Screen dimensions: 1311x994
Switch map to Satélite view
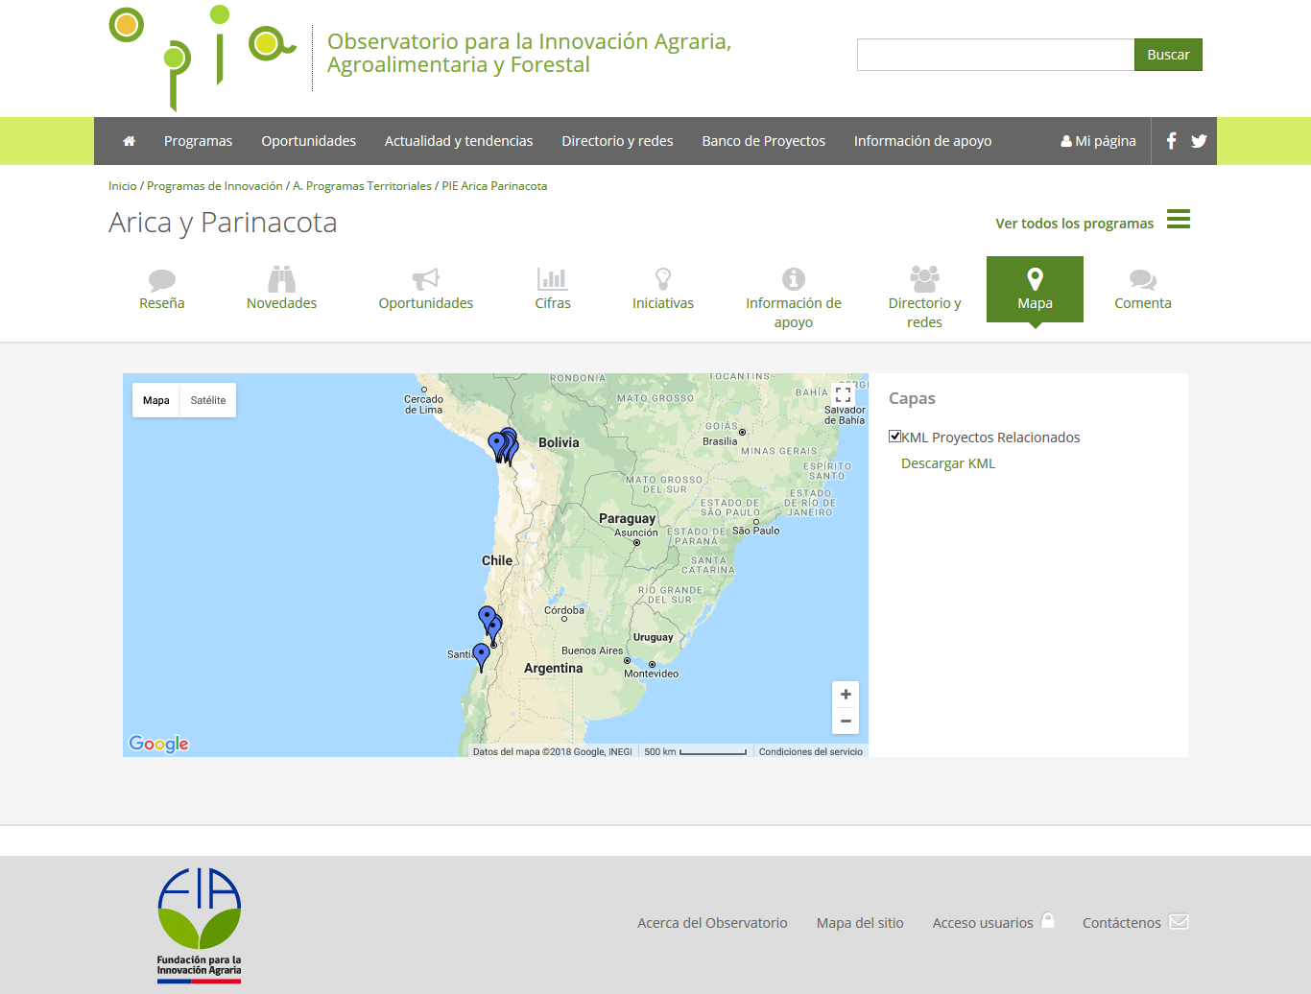(208, 400)
